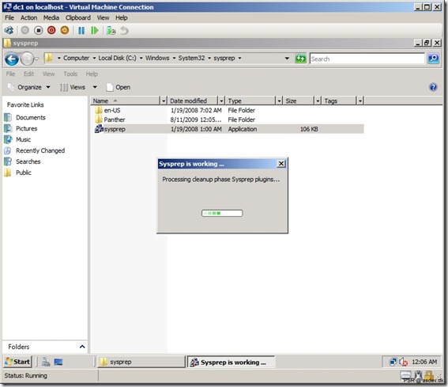Open the Organize dropdown
Image resolution: width=448 pixels, height=387 pixels.
tap(29, 87)
